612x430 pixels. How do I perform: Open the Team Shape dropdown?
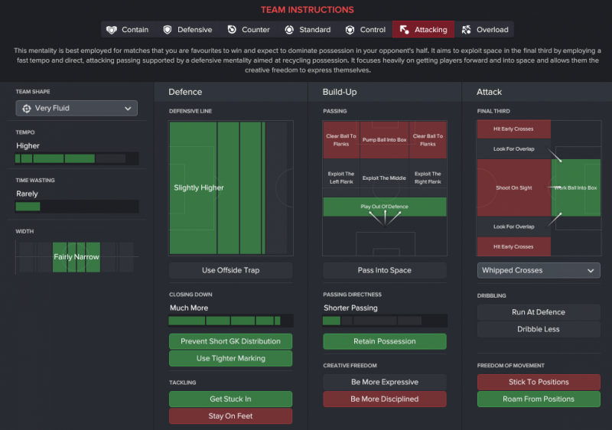point(76,109)
